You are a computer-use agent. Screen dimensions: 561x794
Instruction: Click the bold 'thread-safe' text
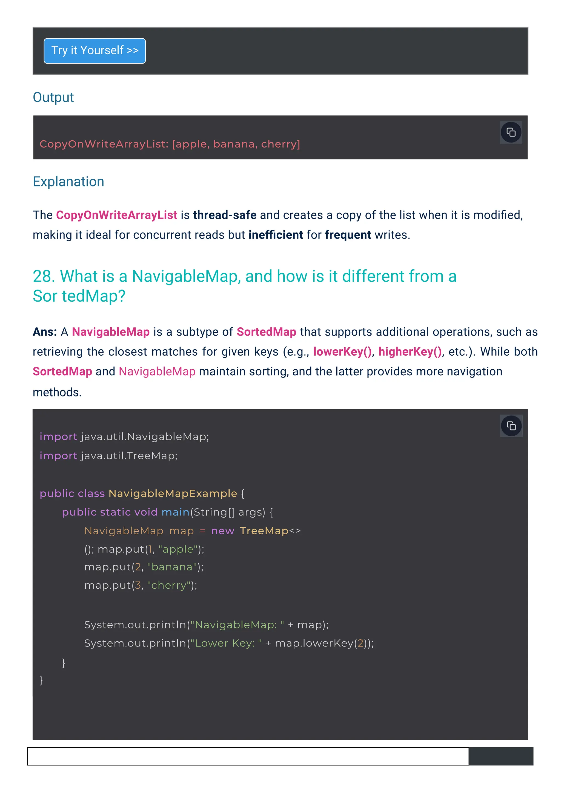pyautogui.click(x=225, y=215)
